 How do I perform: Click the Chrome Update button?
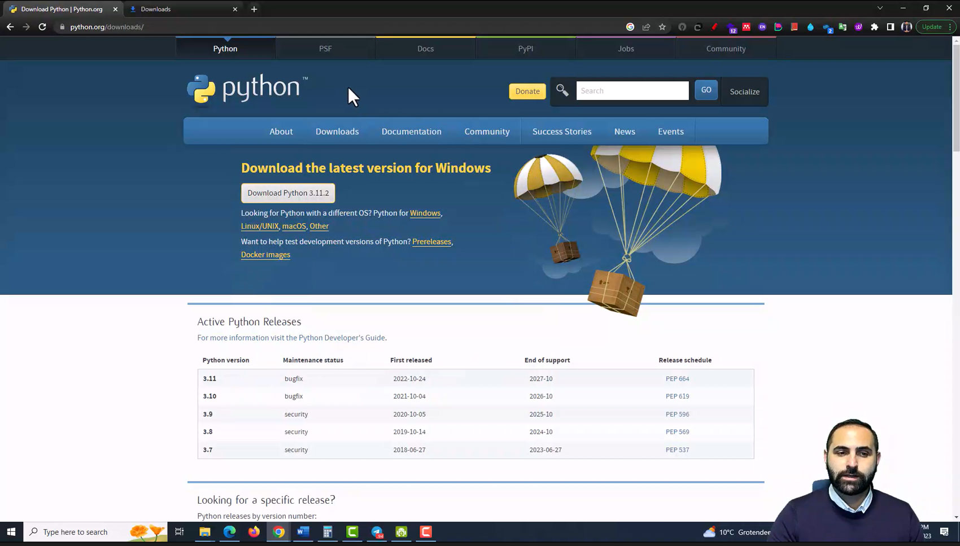tap(935, 27)
